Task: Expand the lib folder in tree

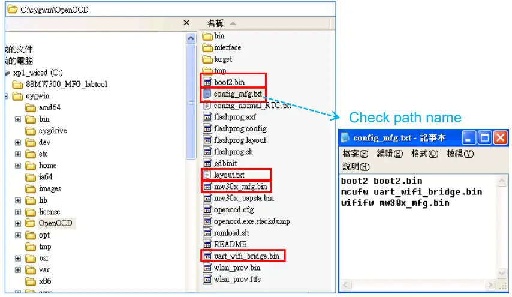Action: (18, 200)
